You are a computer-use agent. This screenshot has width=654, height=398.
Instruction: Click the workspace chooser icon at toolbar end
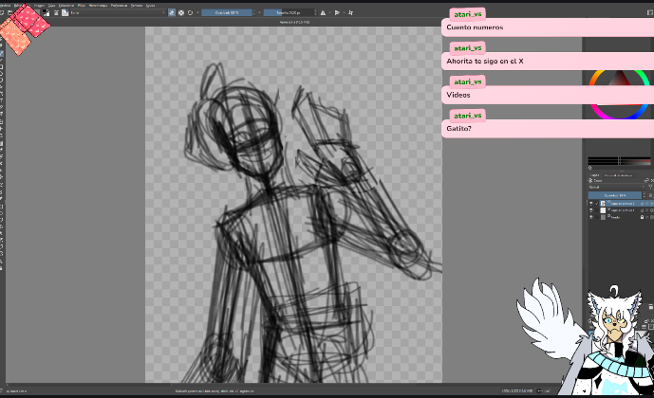[649, 13]
